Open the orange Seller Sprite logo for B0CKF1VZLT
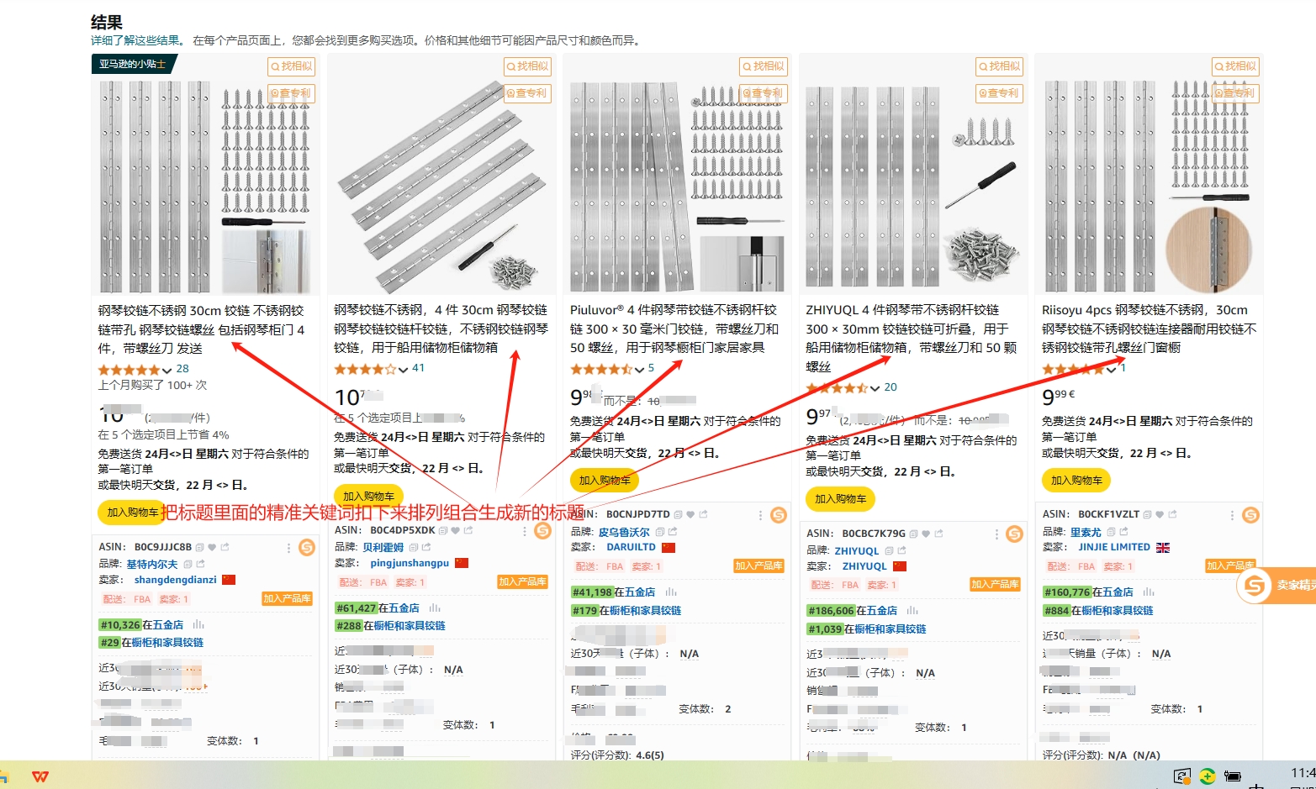1316x789 pixels. tap(1251, 515)
